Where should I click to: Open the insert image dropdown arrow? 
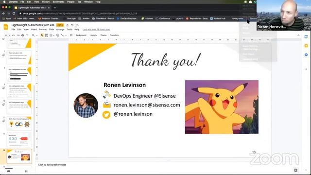click(54, 35)
